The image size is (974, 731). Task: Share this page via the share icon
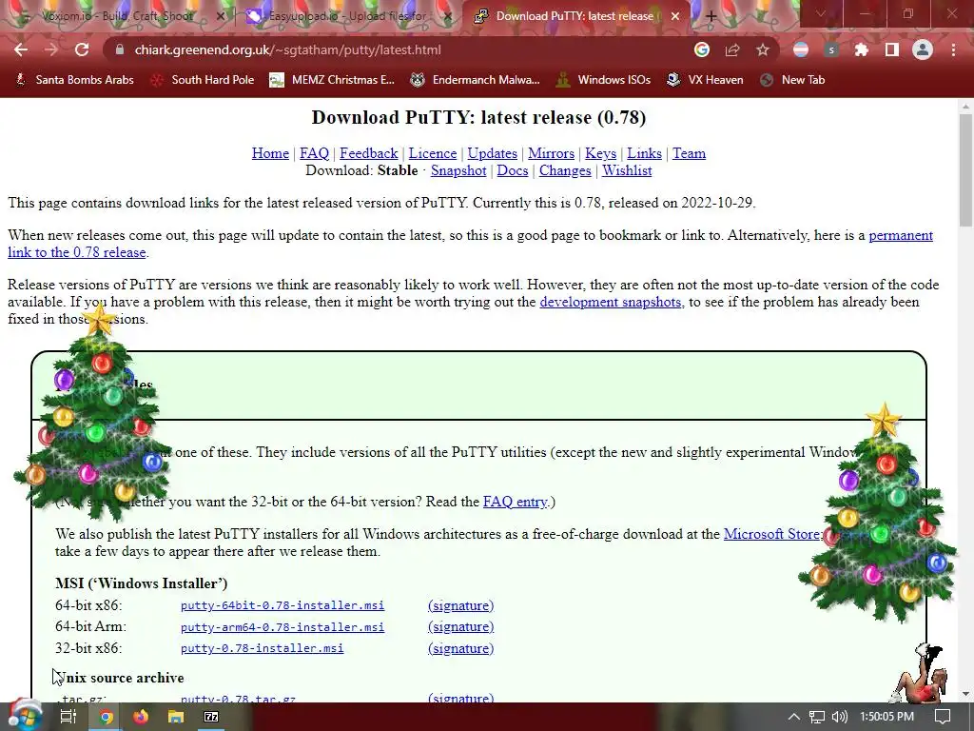click(732, 49)
